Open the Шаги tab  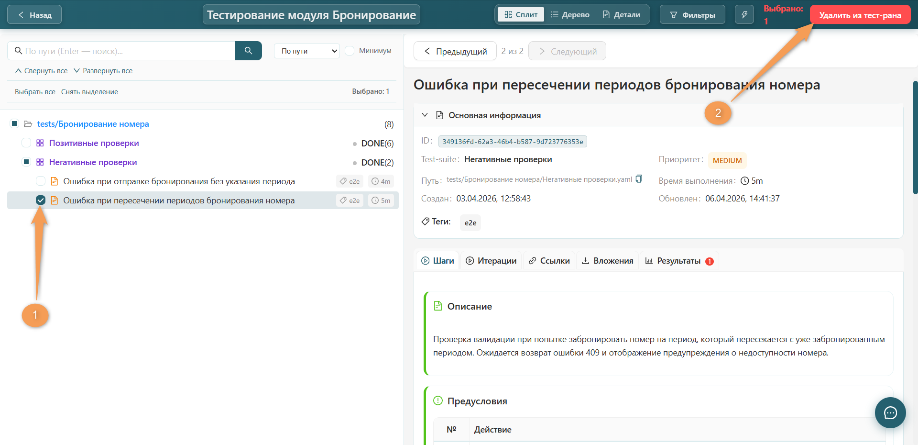coord(437,261)
